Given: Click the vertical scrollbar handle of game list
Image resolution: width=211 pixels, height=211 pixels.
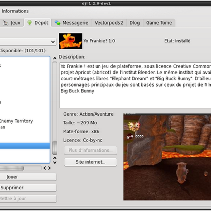Looking at the screenshot, I should (55, 148).
